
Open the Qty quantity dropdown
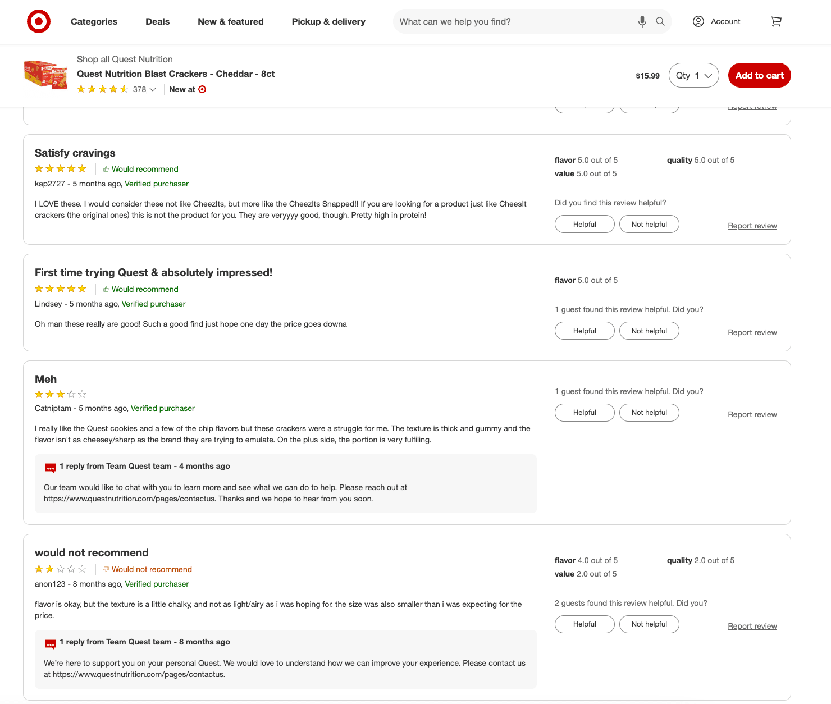point(694,75)
